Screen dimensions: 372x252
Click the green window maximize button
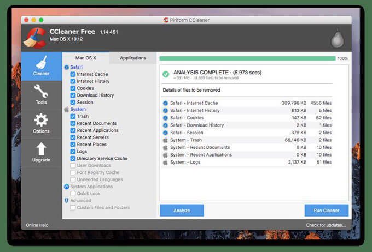41,20
